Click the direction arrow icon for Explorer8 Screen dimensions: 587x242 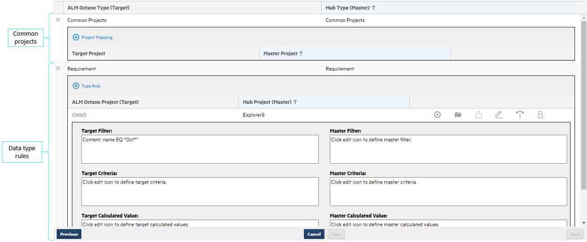tap(520, 115)
